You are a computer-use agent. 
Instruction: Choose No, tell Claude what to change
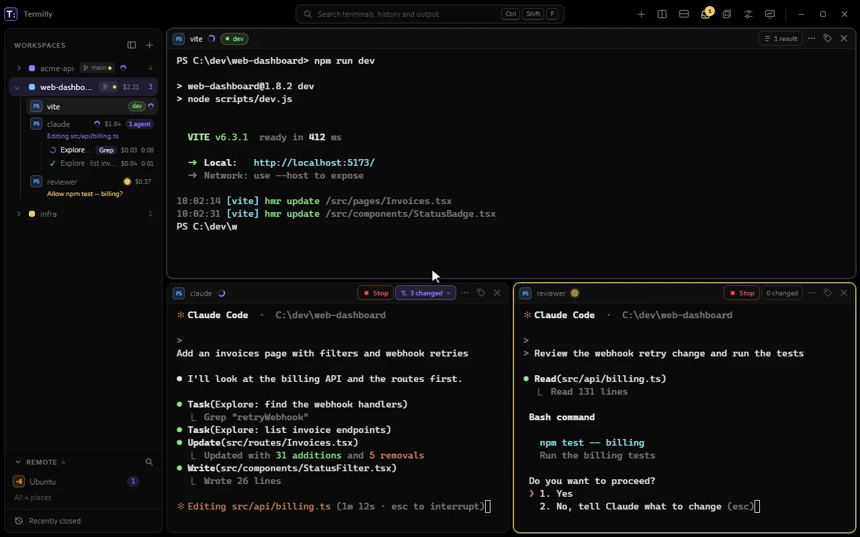pyautogui.click(x=647, y=506)
